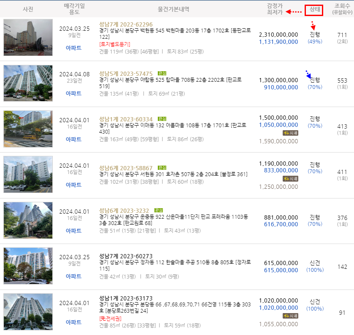Click market price value 1,055,000,000

pyautogui.click(x=278, y=324)
